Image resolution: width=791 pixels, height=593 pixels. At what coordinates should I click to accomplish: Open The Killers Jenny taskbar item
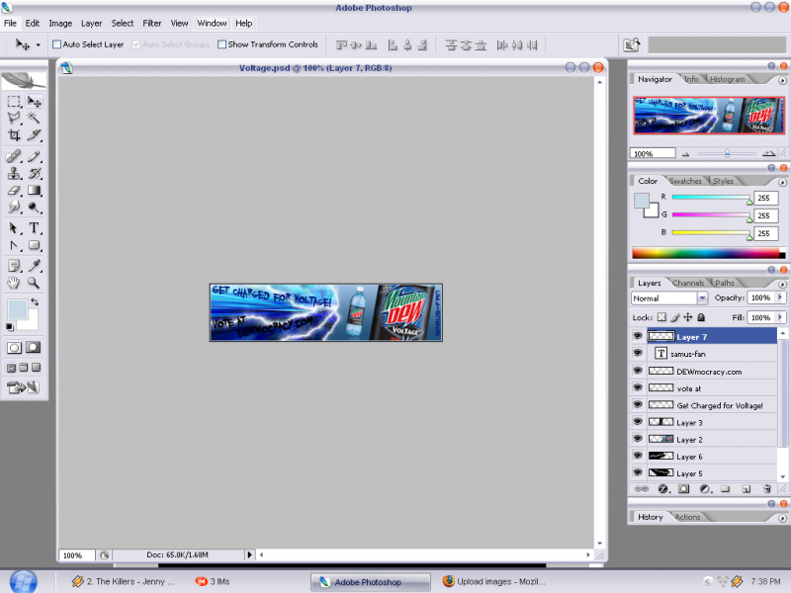tap(124, 581)
